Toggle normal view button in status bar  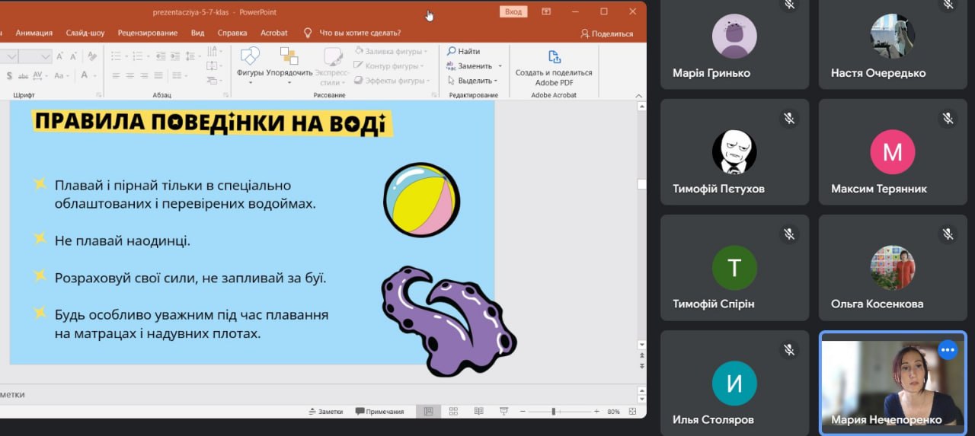coord(428,412)
